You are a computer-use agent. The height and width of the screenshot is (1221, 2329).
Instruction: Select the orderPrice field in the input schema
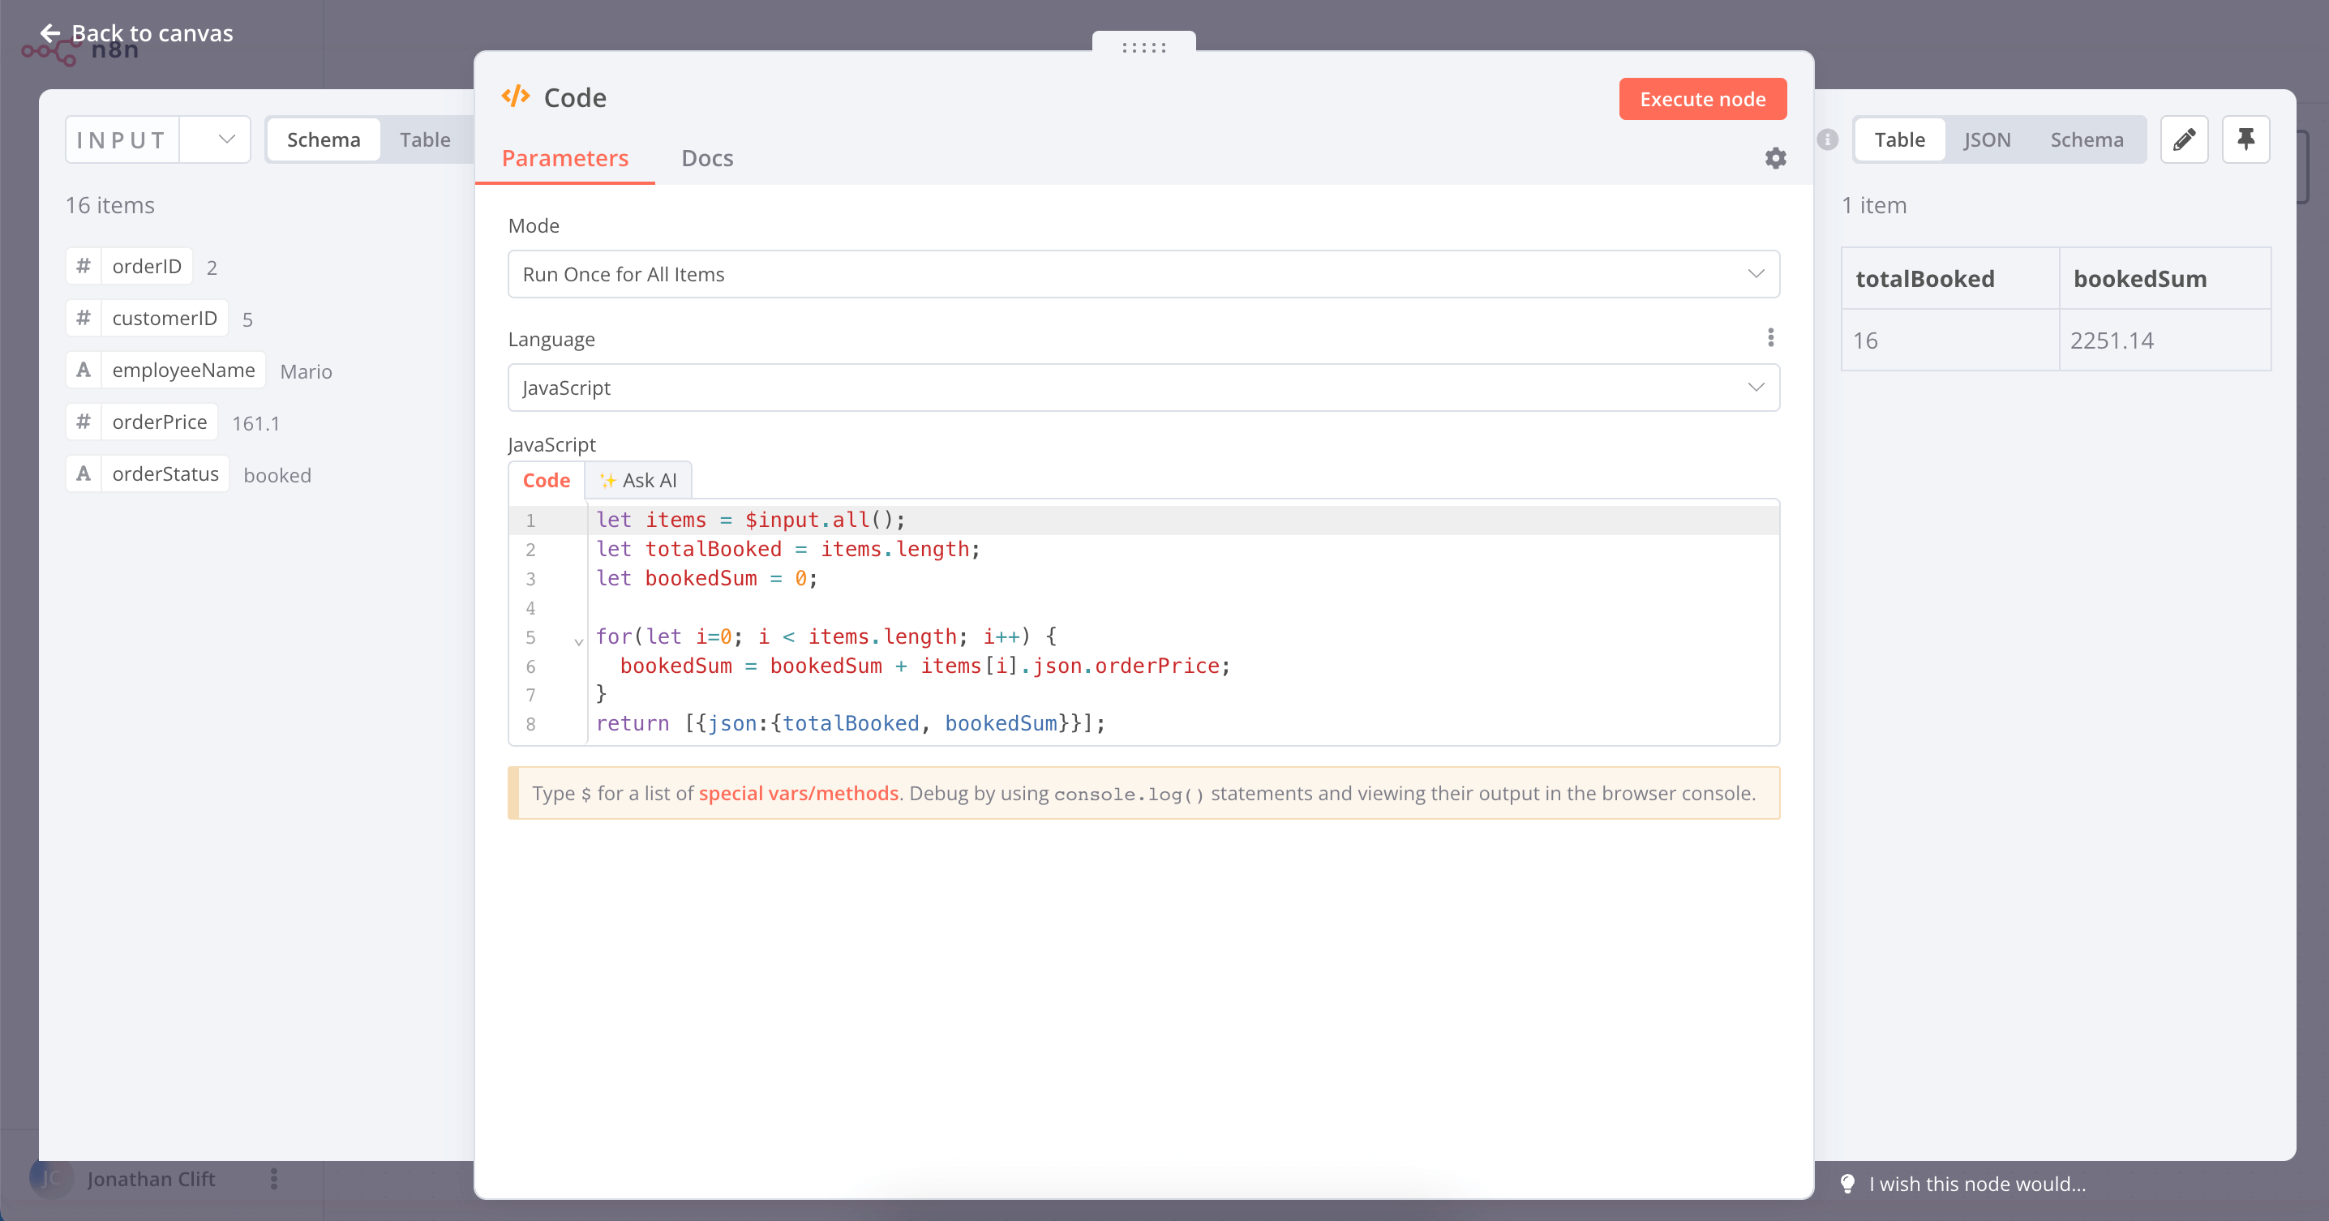pos(160,422)
